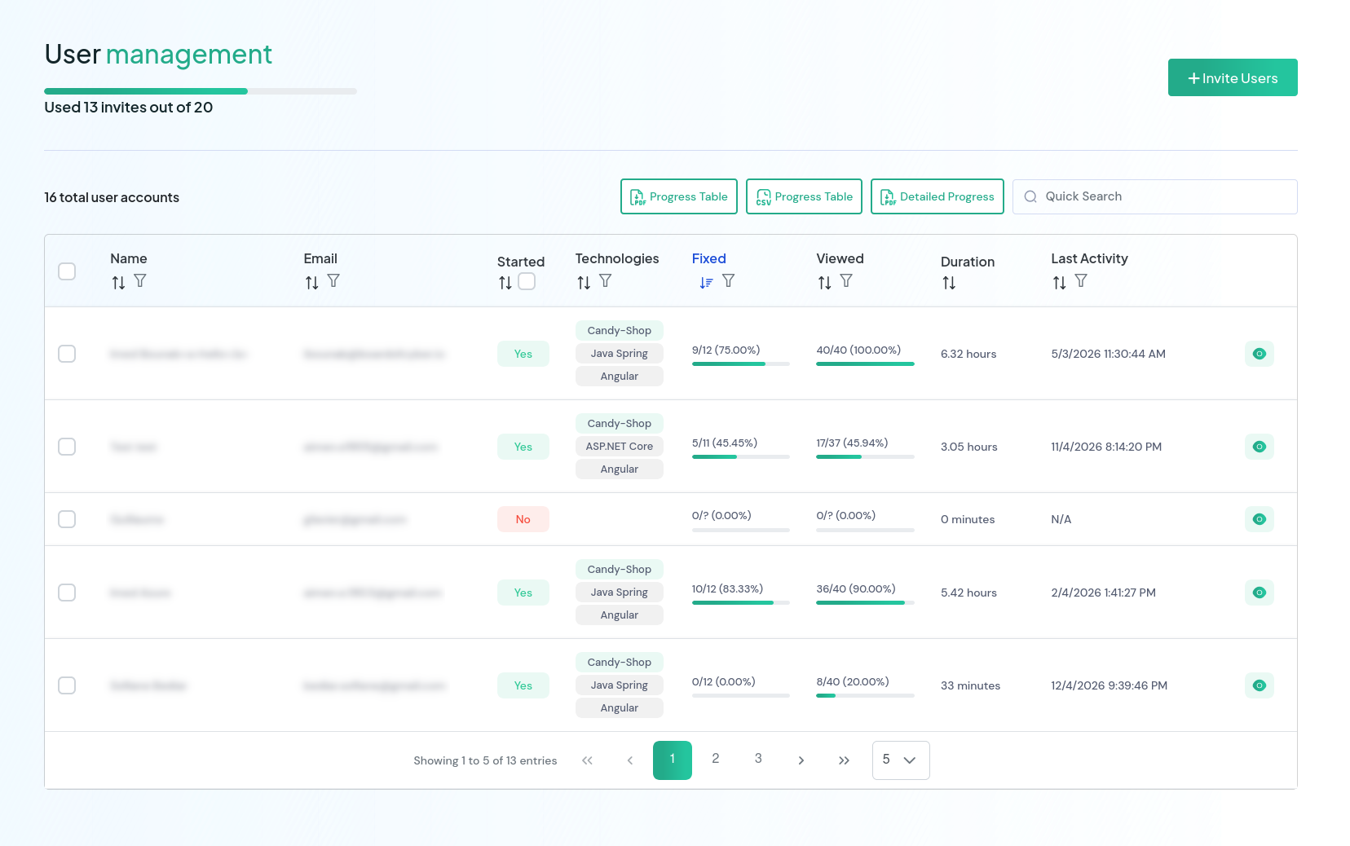The width and height of the screenshot is (1350, 846).
Task: View details for user with 0 minutes
Action: (1260, 519)
